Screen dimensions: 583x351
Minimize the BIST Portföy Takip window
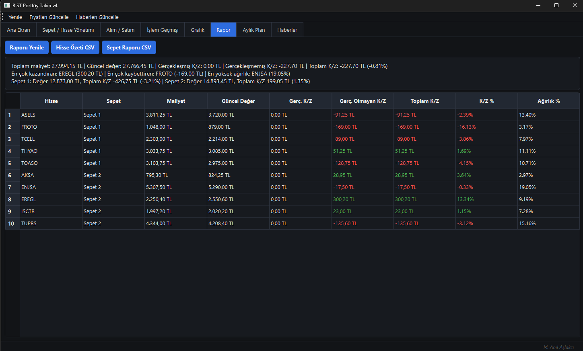538,5
